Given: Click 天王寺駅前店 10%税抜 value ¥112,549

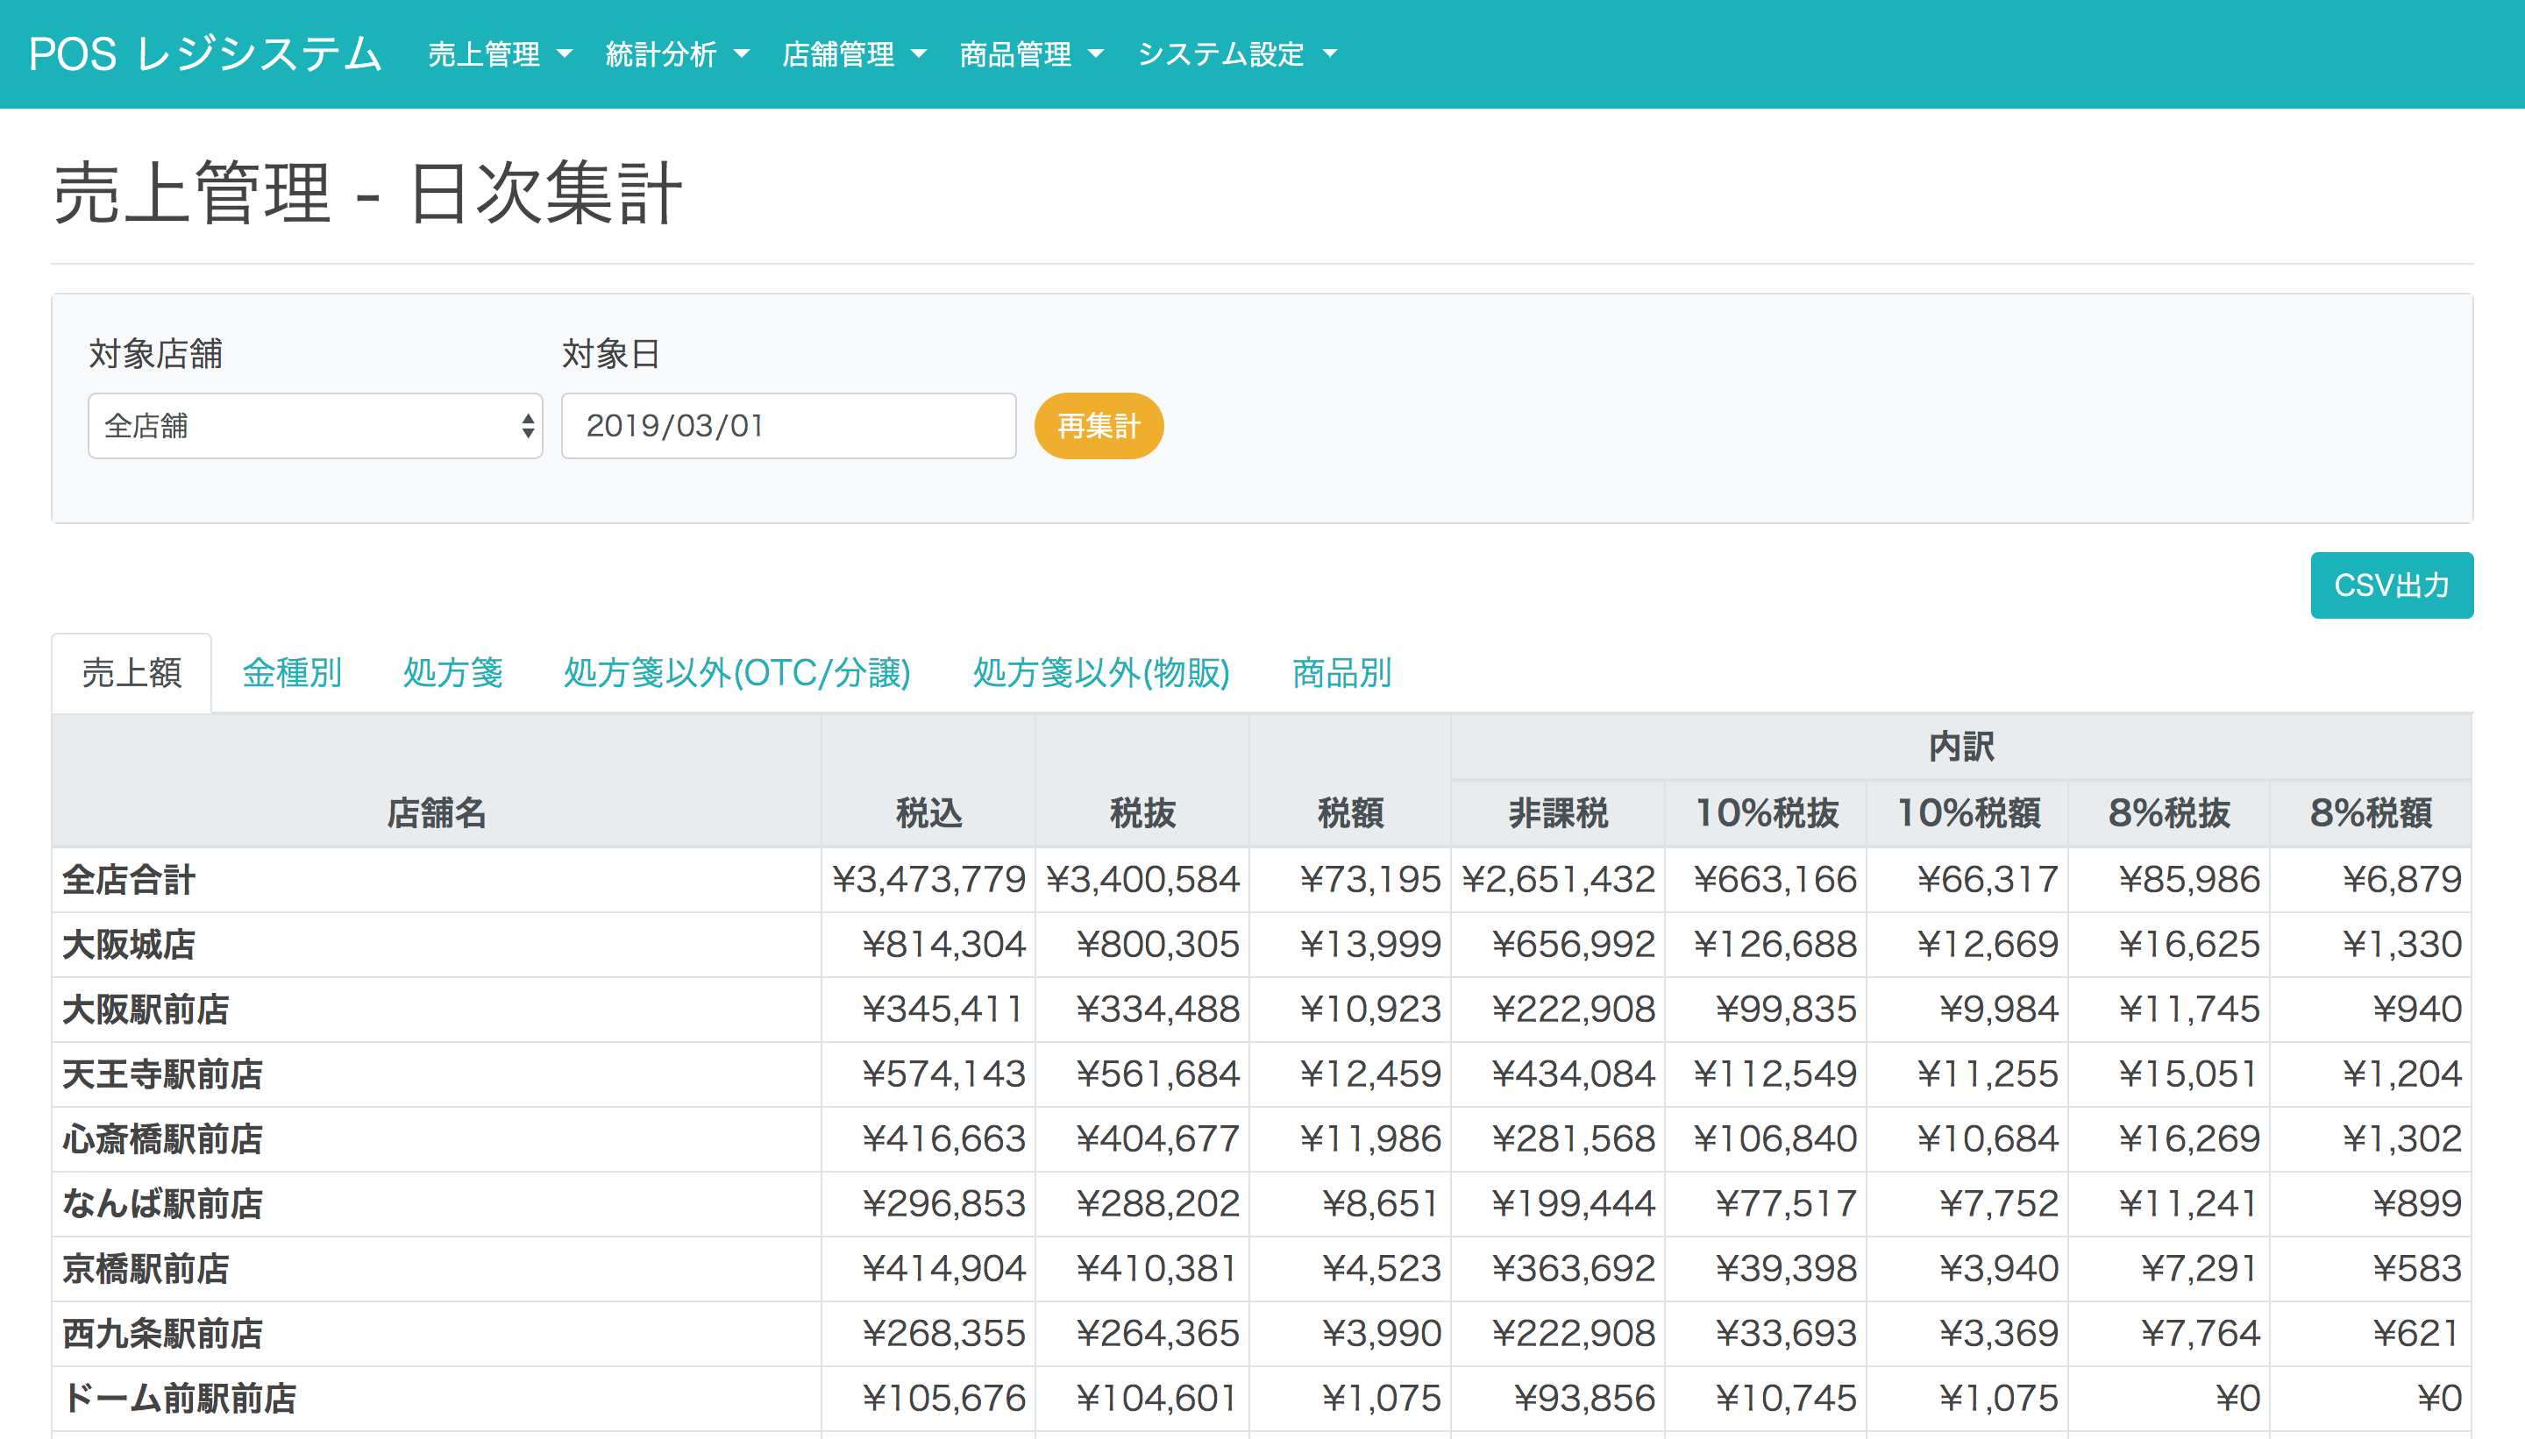Looking at the screenshot, I should pos(1775,1074).
